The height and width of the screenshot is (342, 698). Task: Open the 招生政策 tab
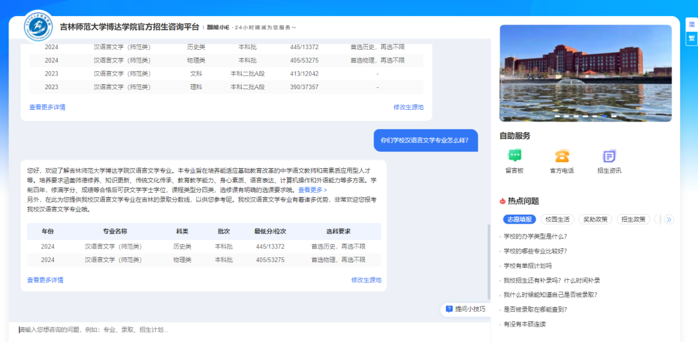tap(633, 220)
